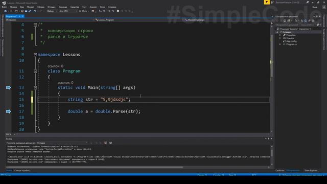Click the Open File folder toolbar icon
Screen dimensions: 327x184
22,11
